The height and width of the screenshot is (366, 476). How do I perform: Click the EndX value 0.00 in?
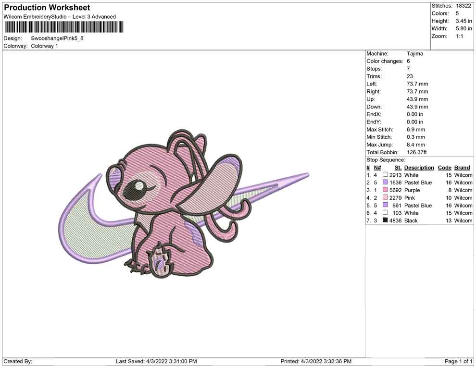pyautogui.click(x=415, y=114)
